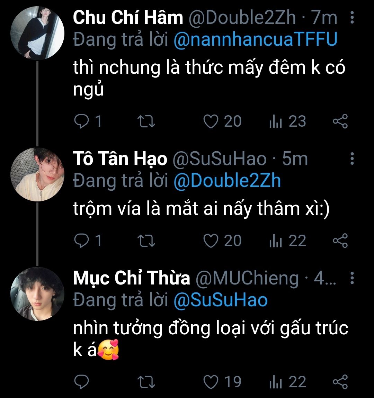Screen dimensions: 374x398
Task: Open the blue @SuSuHao reply mention
Action: pos(220,300)
